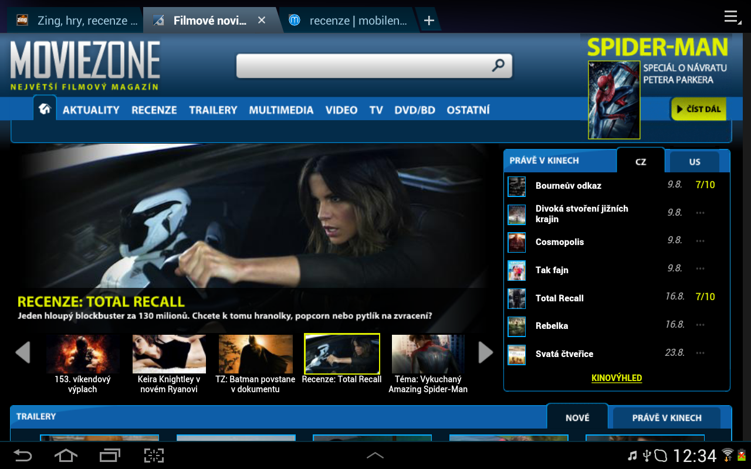The height and width of the screenshot is (469, 751).
Task: Switch to the Zing, hry, recenze browser tab
Action: pos(75,21)
